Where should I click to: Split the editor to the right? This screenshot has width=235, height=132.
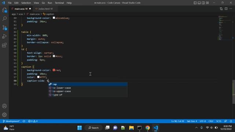click(x=226, y=9)
